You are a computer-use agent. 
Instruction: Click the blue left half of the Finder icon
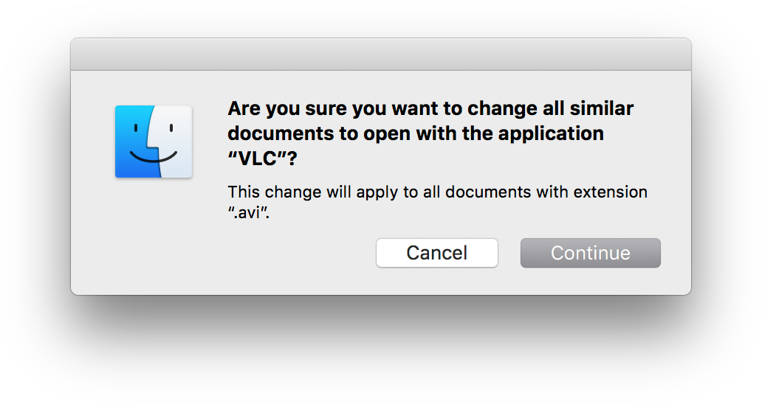click(x=134, y=142)
